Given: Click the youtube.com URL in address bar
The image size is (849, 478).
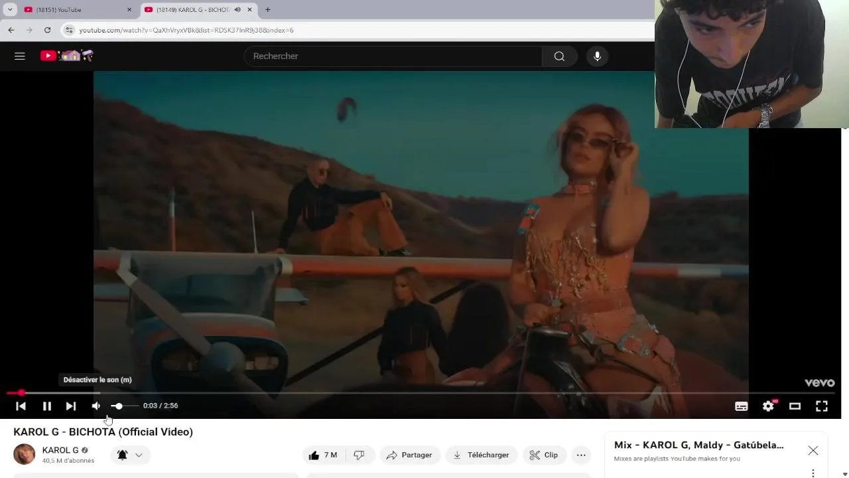Looking at the screenshot, I should click(186, 31).
